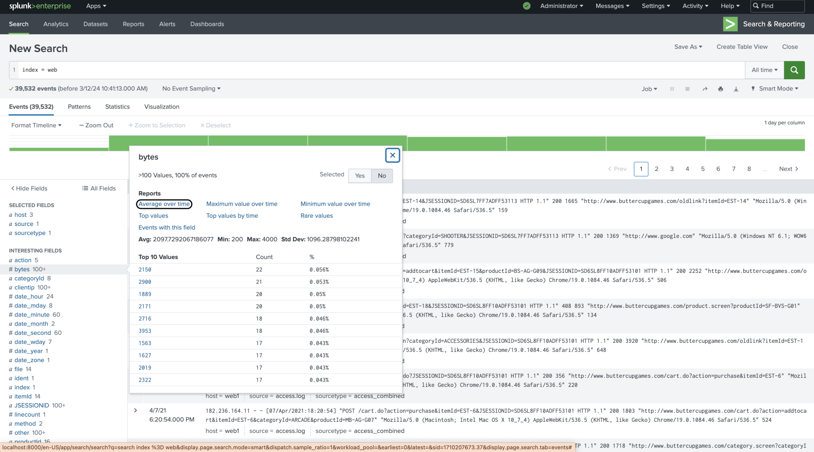Keep bytes deselected by clicking No
Image resolution: width=814 pixels, height=452 pixels.
[x=381, y=176]
